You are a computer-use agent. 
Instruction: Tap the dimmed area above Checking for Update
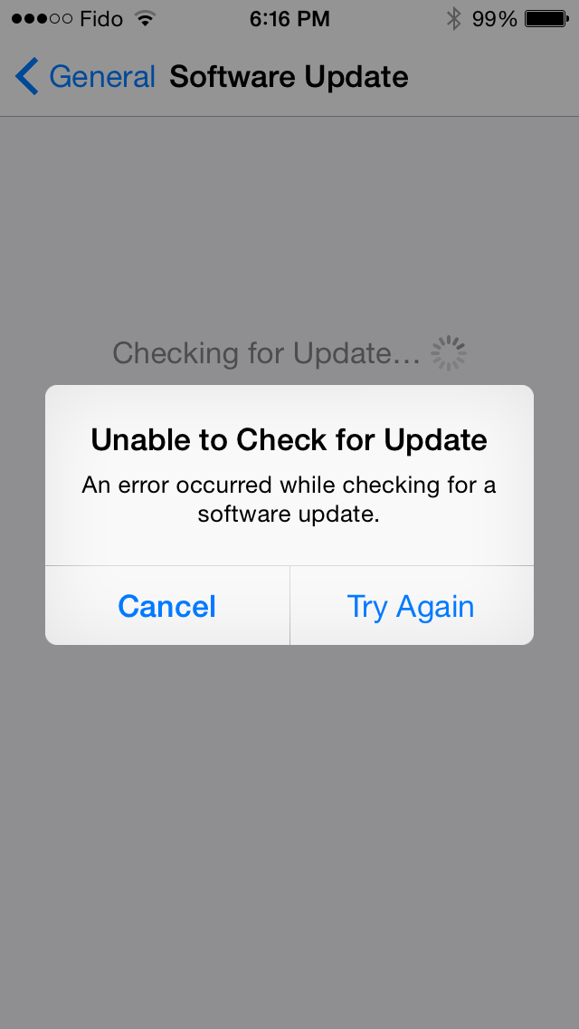[289, 223]
